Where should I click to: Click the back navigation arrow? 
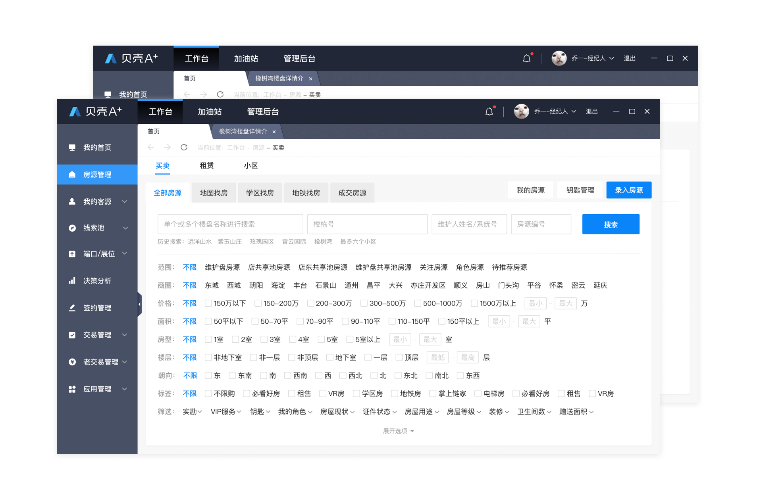[x=151, y=148]
